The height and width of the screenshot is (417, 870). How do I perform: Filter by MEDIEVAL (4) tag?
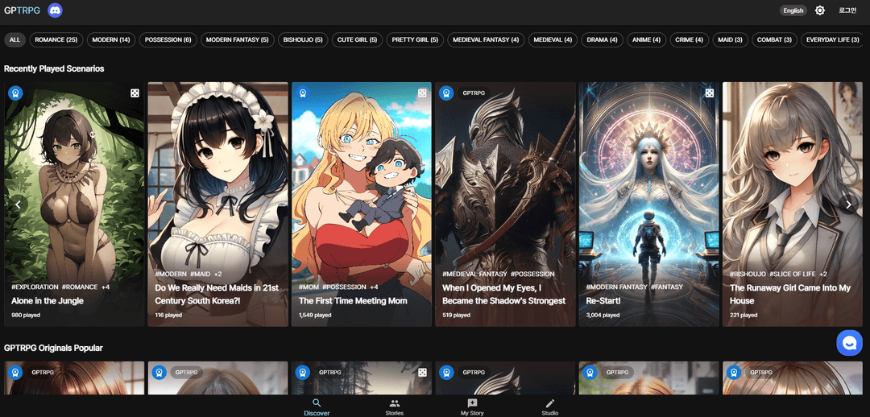point(553,40)
